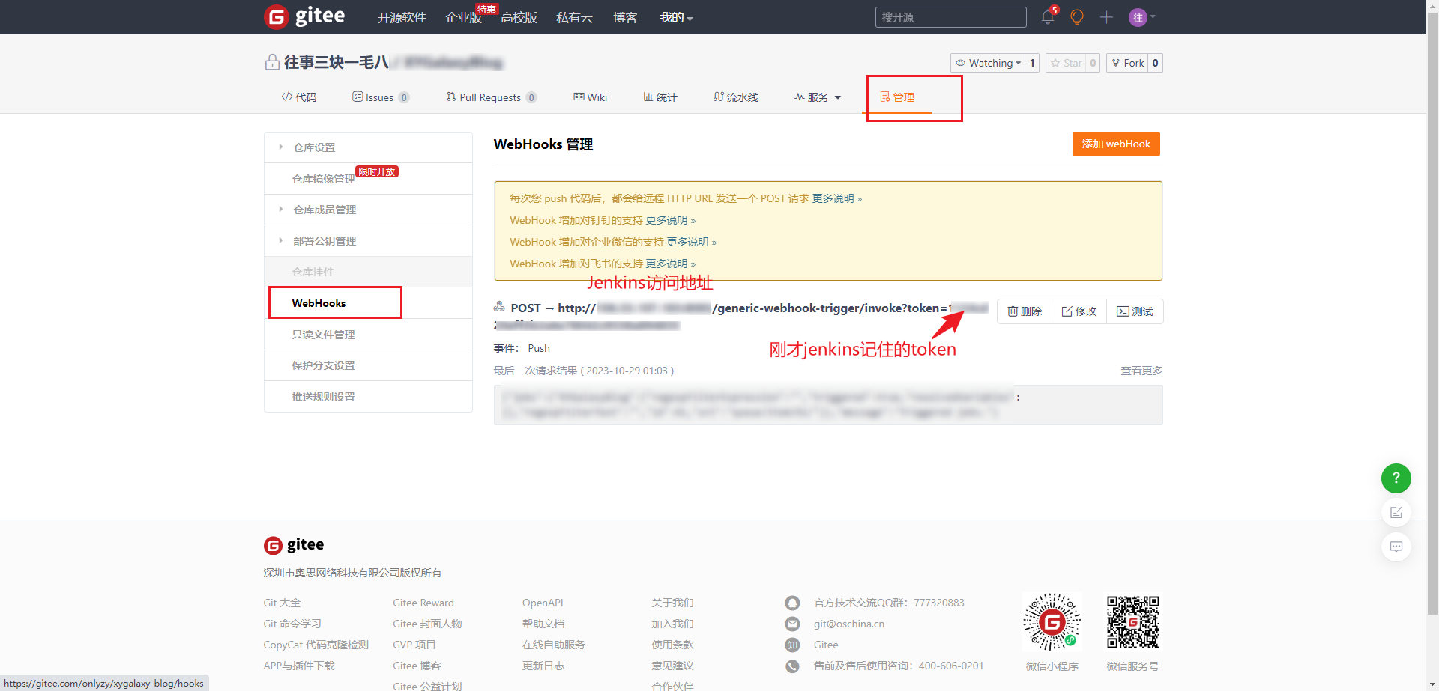Click the 搜开源 search field
The image size is (1439, 691).
pyautogui.click(x=950, y=17)
